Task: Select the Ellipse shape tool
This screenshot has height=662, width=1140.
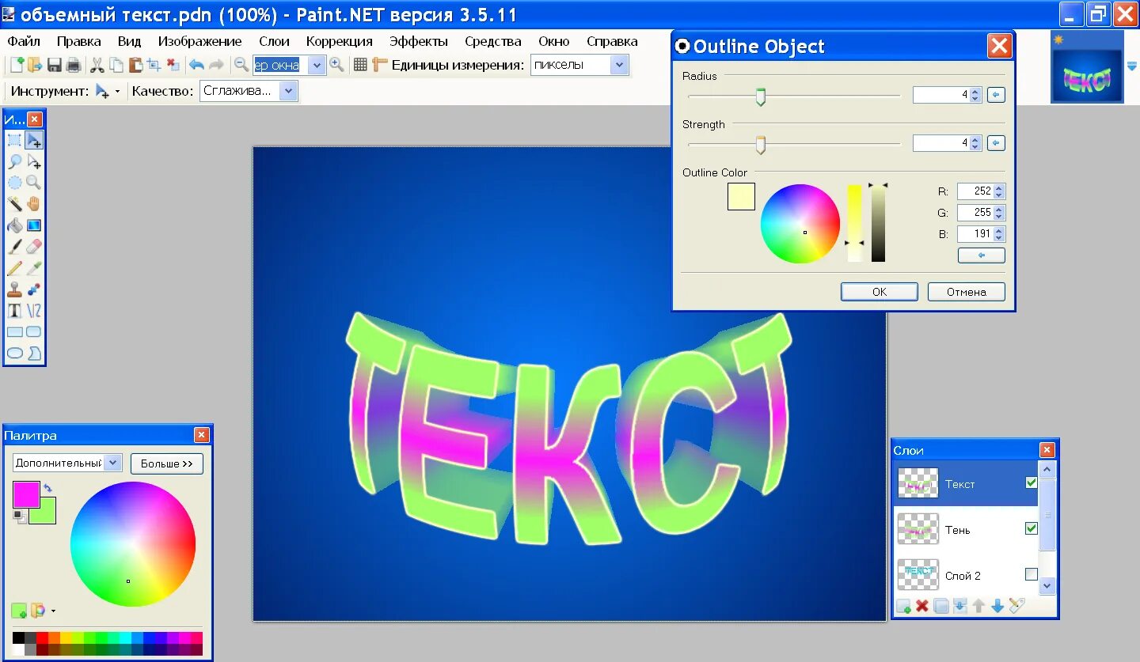Action: [x=14, y=354]
